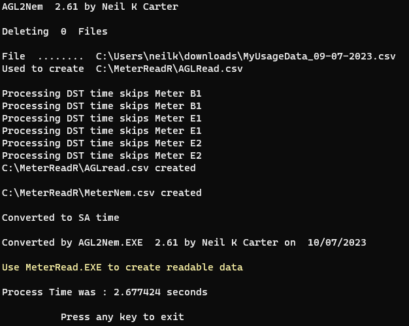
Task: Click the "Used to create" label text
Action: point(42,69)
